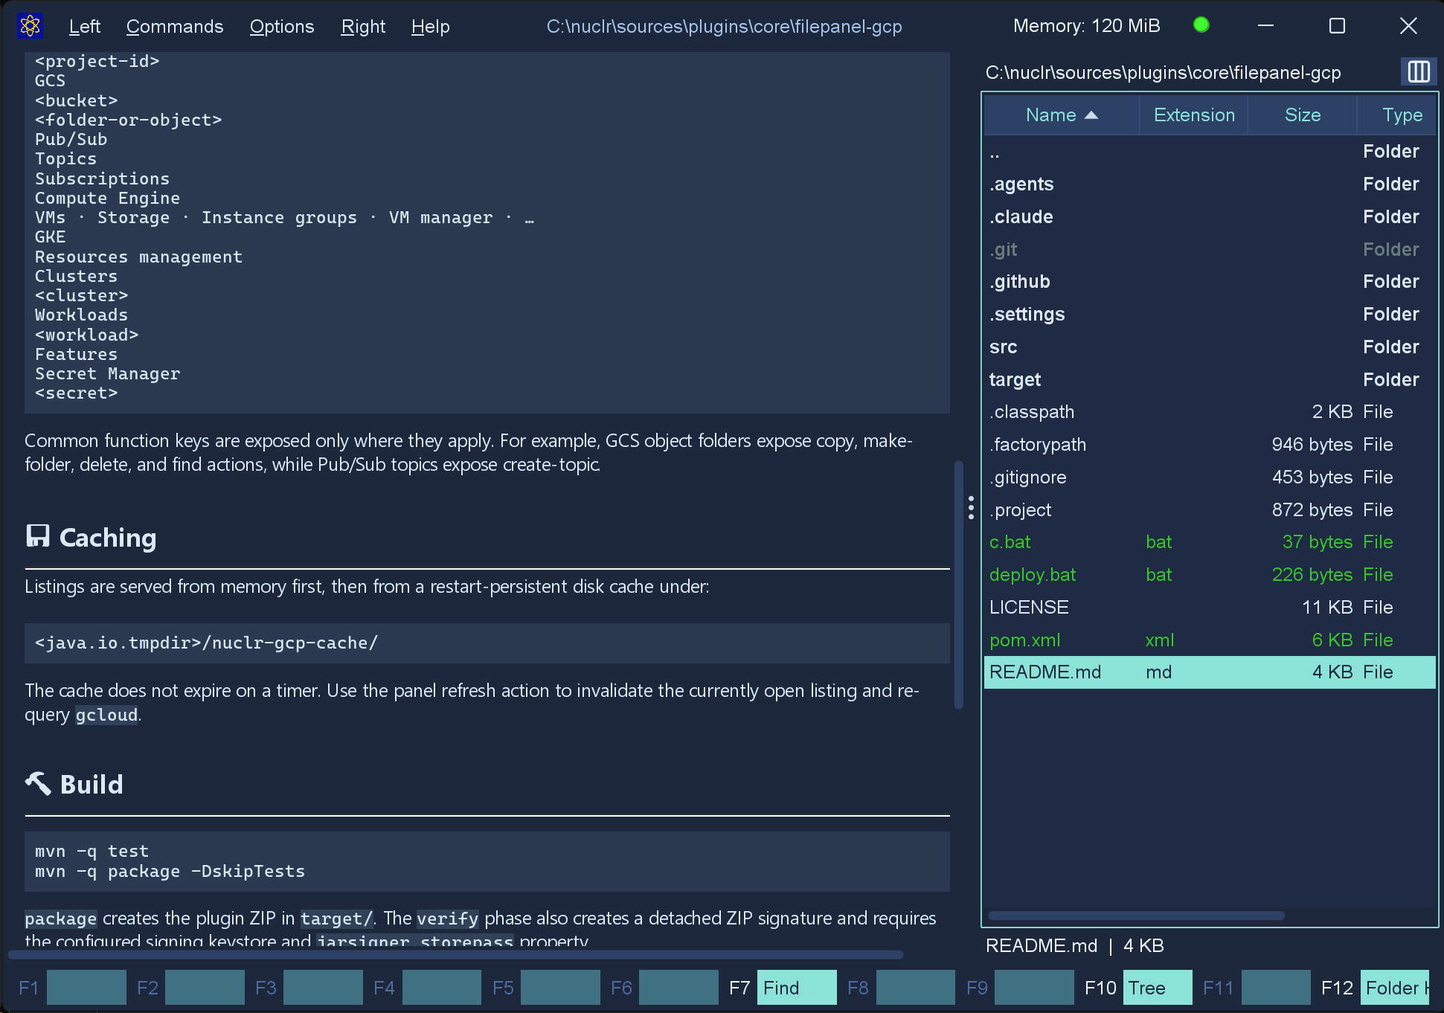
Task: Open the Commands menu
Action: point(175,27)
